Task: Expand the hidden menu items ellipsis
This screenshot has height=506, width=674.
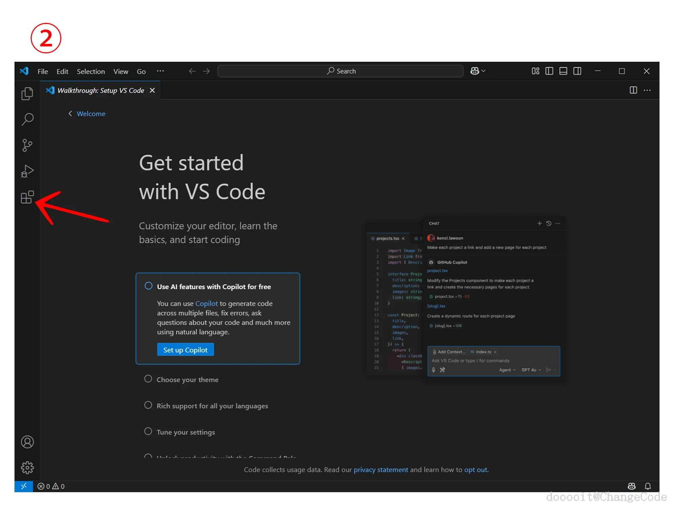Action: click(160, 71)
